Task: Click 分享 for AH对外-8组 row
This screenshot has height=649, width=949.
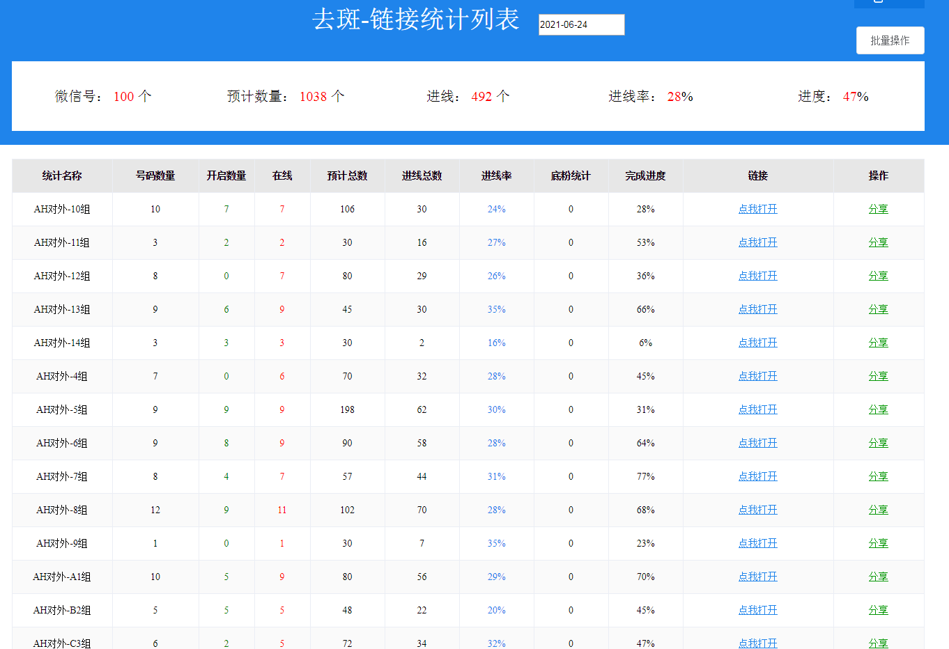Action: (x=878, y=510)
